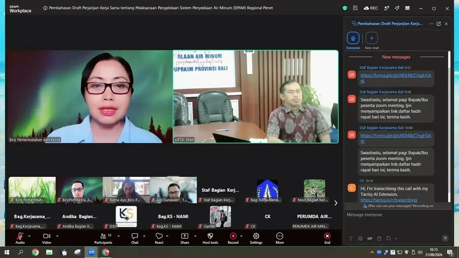The width and height of the screenshot is (459, 258).
Task: Expand the React options arrow
Action: pyautogui.click(x=167, y=236)
